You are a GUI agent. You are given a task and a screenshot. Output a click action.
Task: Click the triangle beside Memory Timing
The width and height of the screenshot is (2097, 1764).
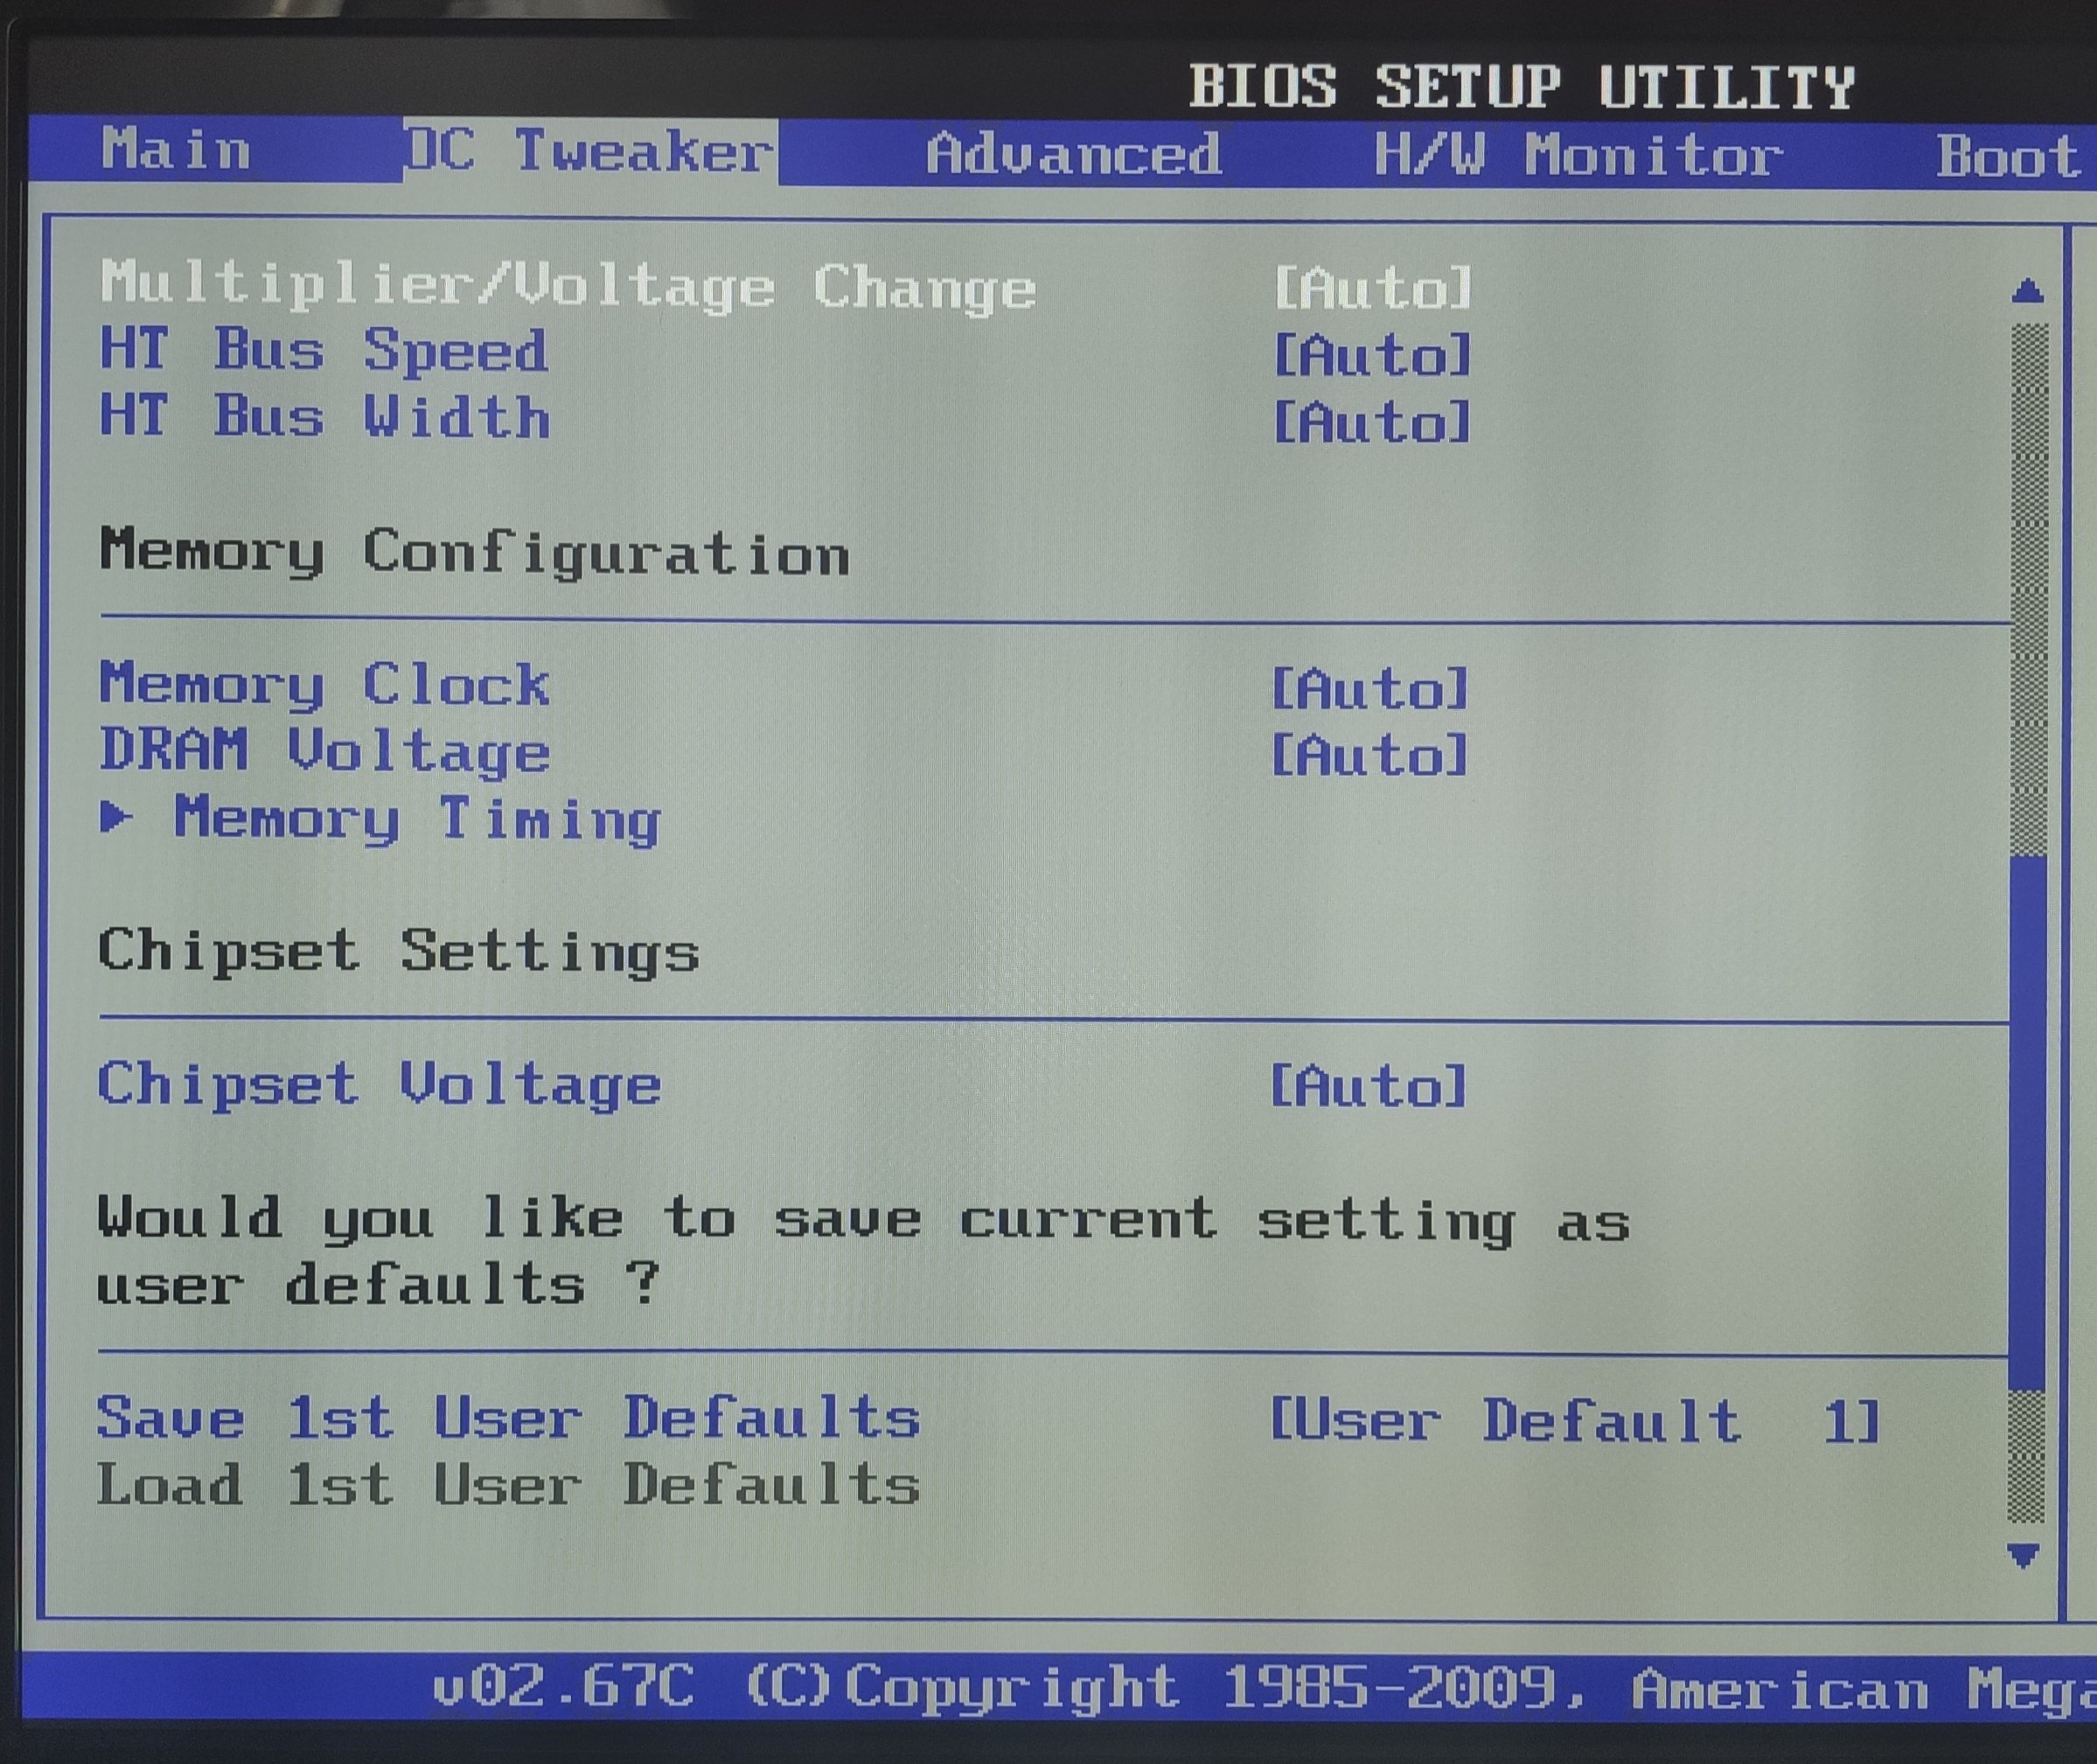coord(116,818)
